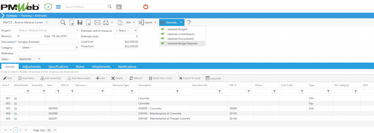Click the envelope email icon
The image size is (374, 133).
[97, 23]
